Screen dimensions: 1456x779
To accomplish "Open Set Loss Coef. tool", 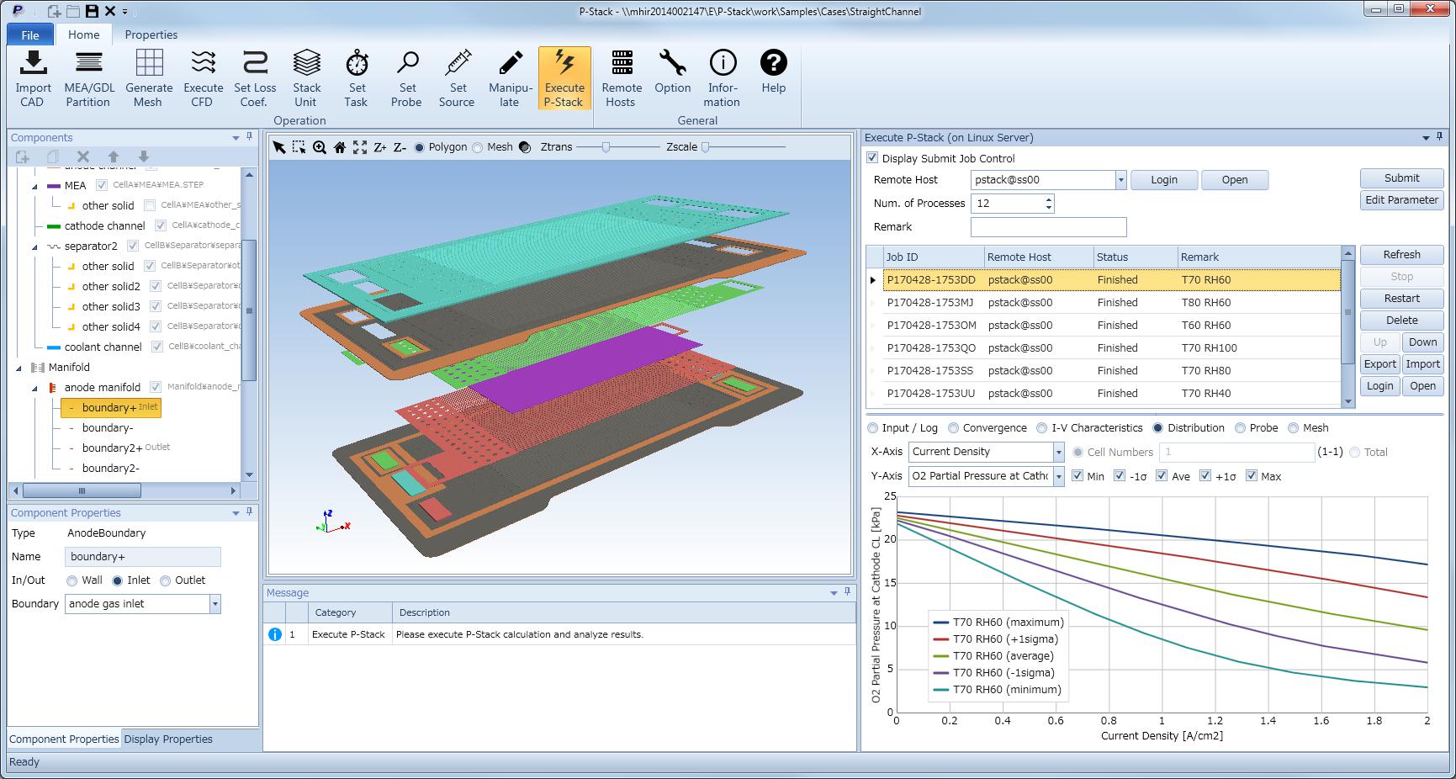I will click(x=255, y=78).
